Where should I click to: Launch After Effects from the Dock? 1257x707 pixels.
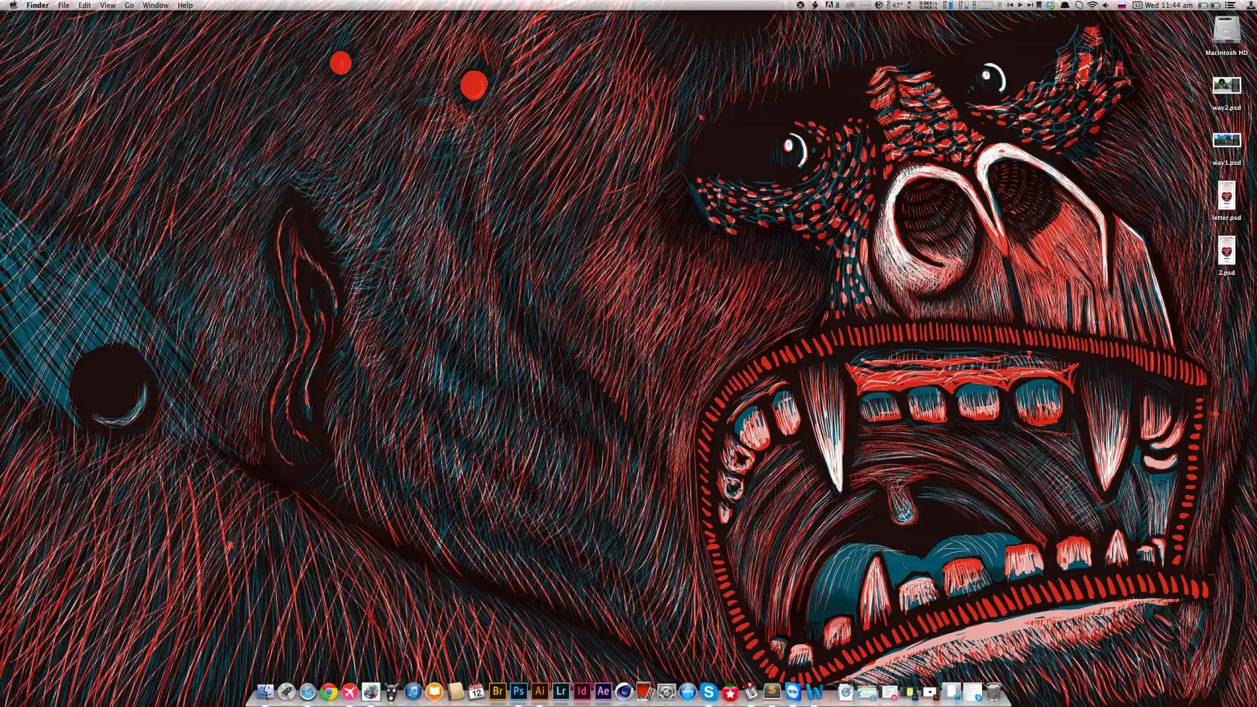(x=603, y=691)
